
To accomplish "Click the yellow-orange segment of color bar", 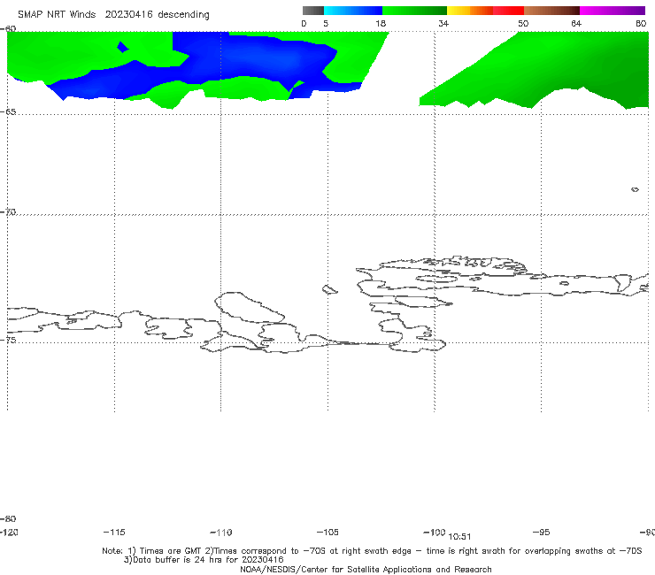I will pyautogui.click(x=470, y=11).
